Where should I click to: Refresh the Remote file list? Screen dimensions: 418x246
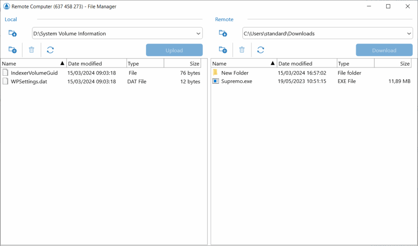(260, 50)
